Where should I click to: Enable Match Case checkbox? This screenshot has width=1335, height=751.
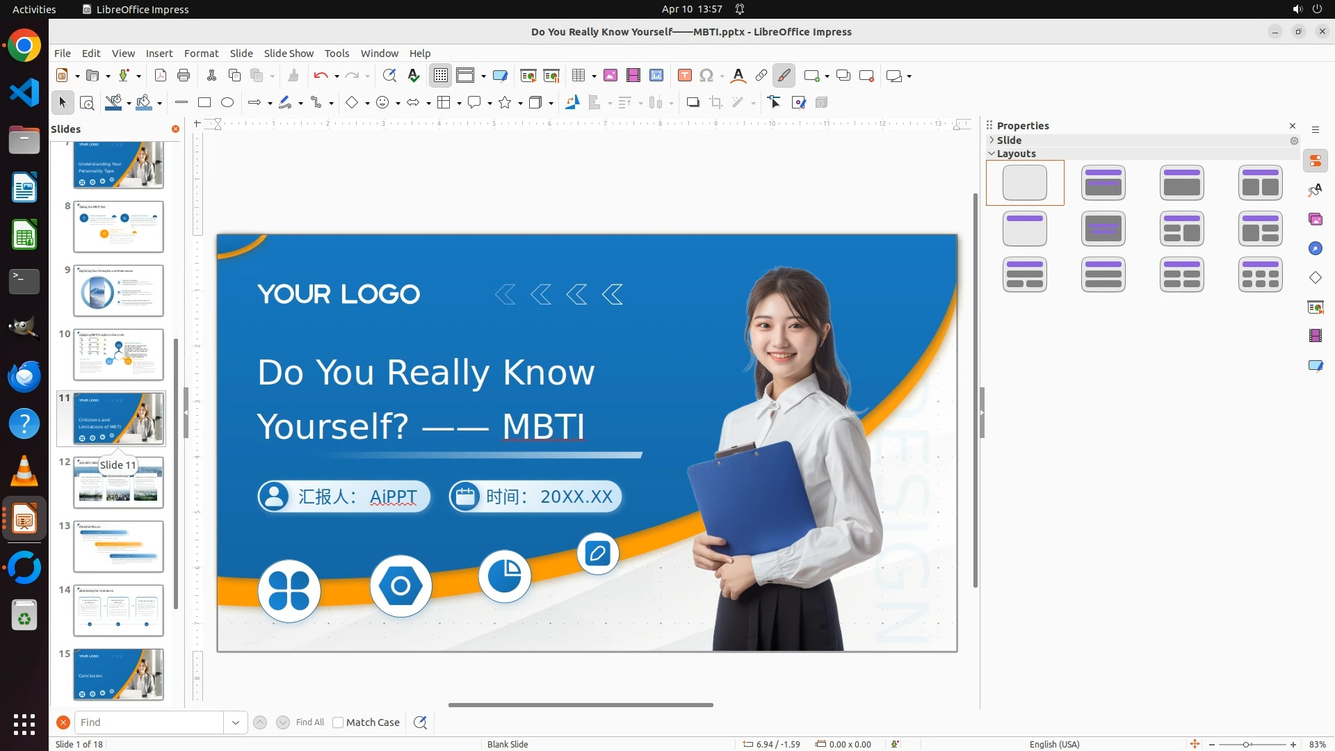[338, 722]
